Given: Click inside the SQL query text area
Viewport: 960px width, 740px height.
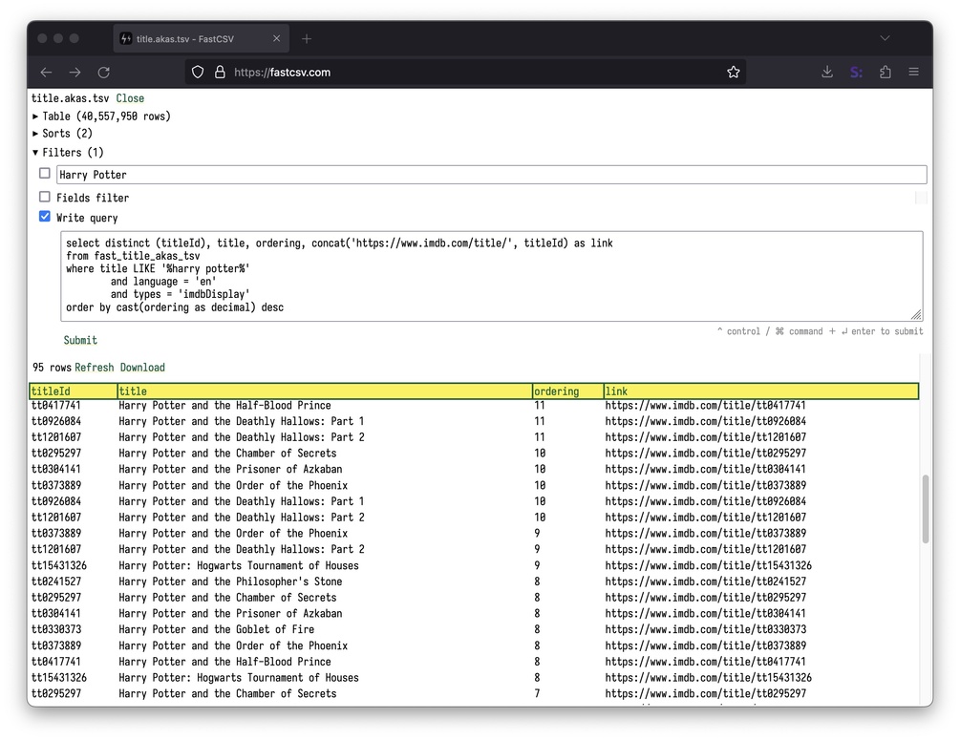Looking at the screenshot, I should [x=492, y=276].
